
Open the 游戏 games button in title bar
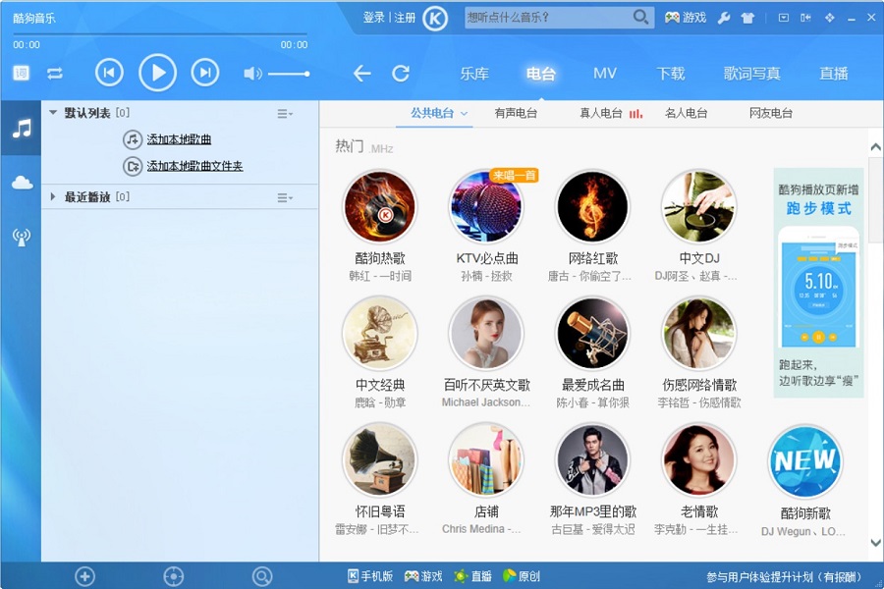(686, 18)
